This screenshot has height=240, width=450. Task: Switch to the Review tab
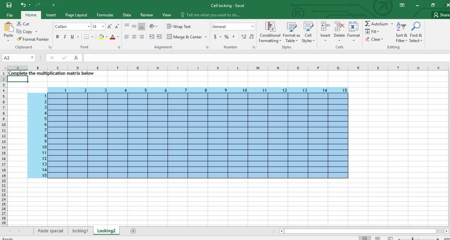coord(147,15)
